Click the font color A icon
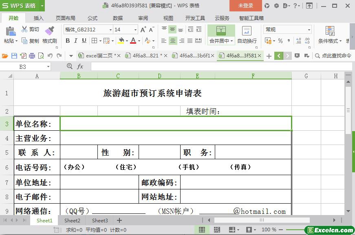The height and width of the screenshot is (235, 355). 133,41
